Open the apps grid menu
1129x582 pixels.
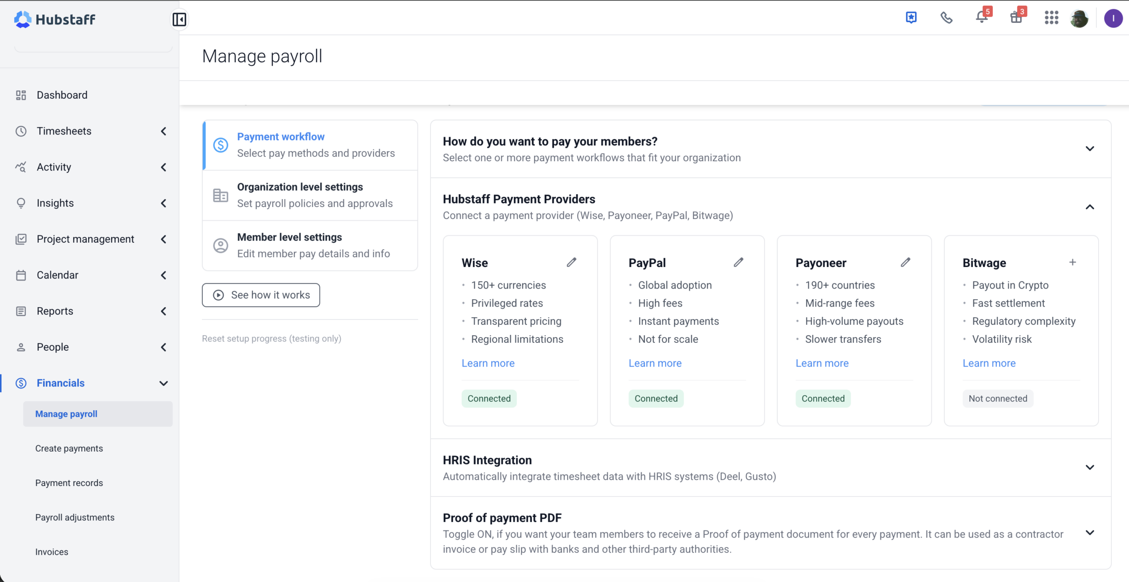point(1051,18)
